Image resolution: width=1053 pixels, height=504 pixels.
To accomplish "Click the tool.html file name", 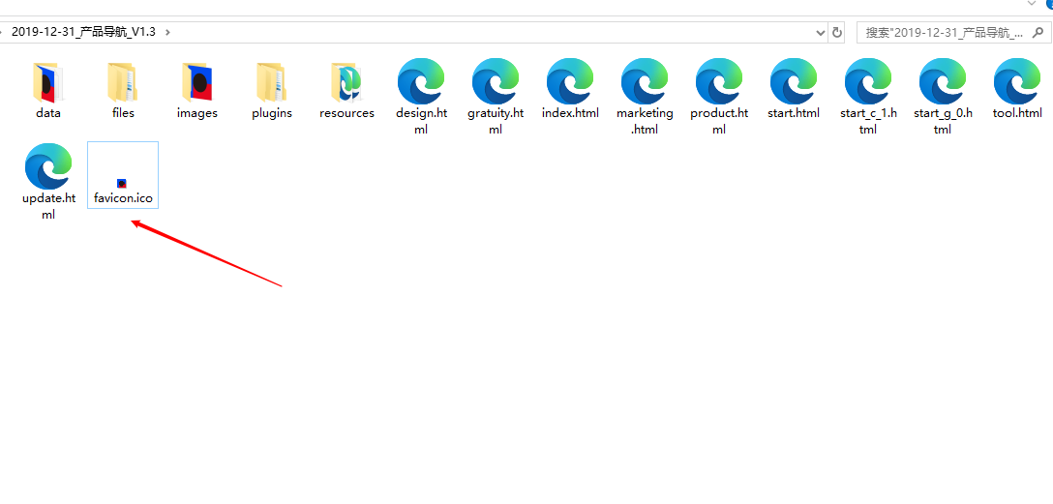I will 1017,113.
